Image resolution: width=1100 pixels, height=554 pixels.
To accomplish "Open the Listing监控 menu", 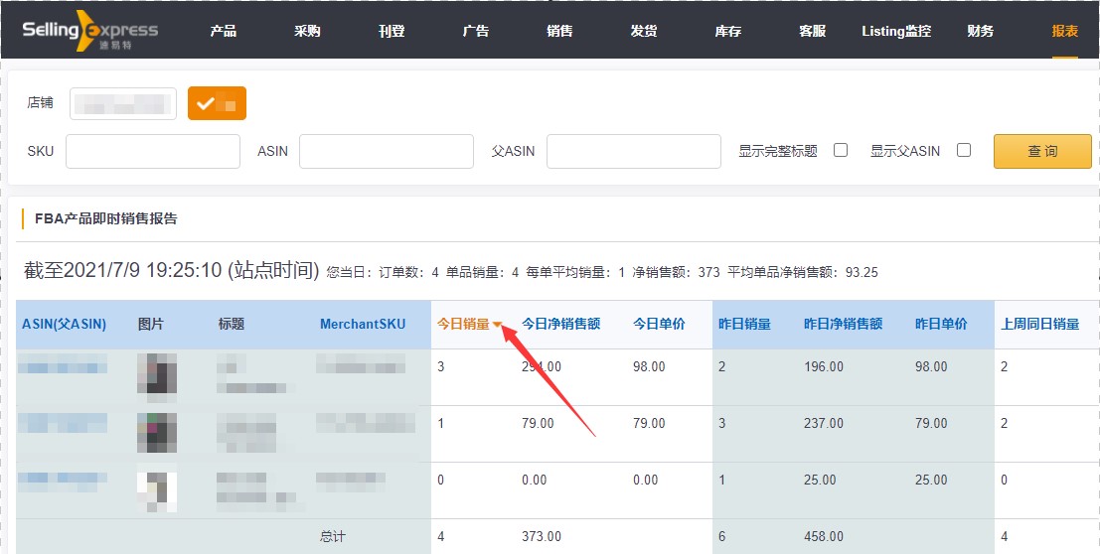I will coord(896,31).
